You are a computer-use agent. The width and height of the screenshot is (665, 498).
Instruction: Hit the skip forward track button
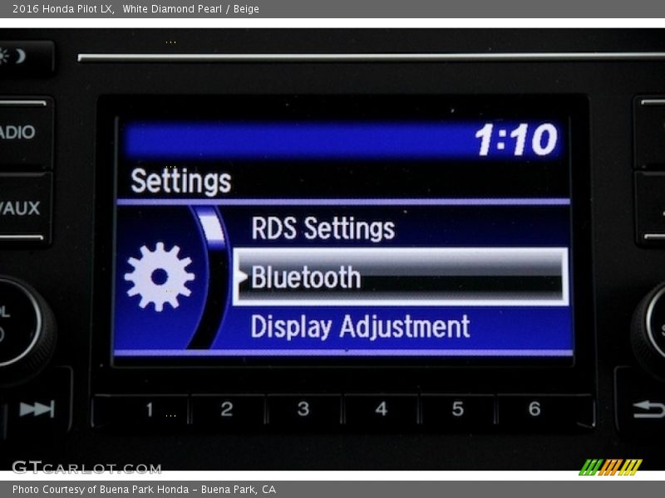tap(37, 409)
